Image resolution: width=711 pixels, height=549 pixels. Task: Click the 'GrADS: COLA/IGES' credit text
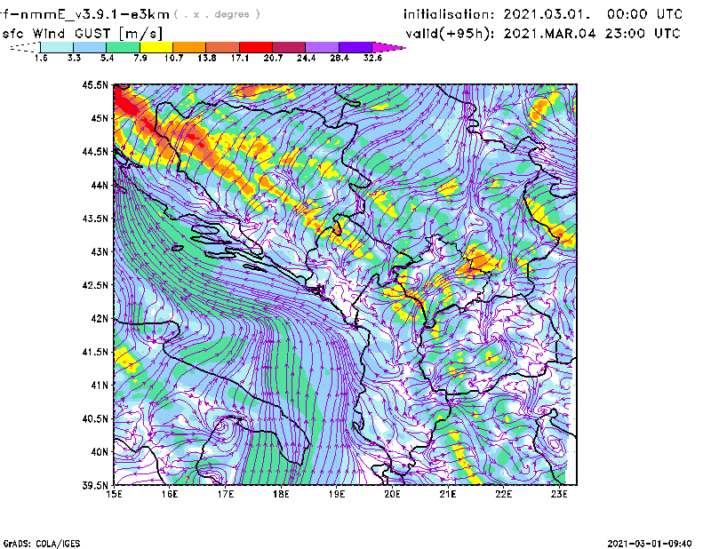click(x=42, y=544)
